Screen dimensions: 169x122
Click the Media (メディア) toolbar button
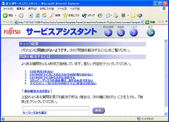click(88, 16)
